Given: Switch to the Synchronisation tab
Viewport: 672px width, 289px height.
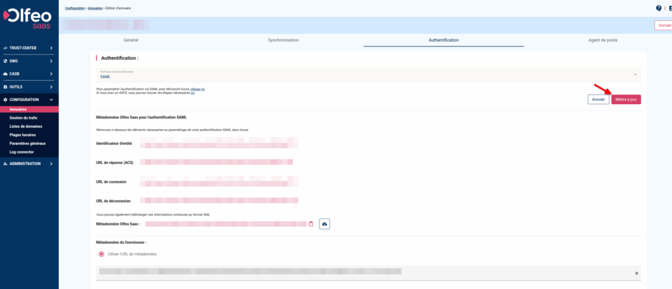Looking at the screenshot, I should tap(283, 40).
